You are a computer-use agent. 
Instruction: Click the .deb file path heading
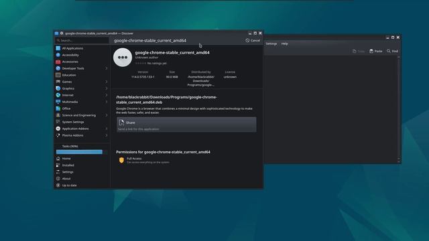tap(166, 100)
